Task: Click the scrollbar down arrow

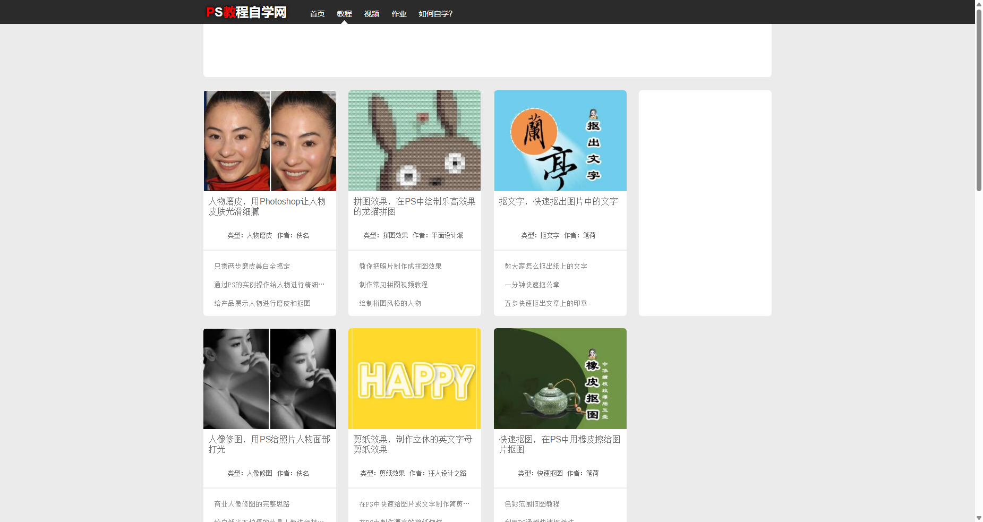Action: pos(979,518)
